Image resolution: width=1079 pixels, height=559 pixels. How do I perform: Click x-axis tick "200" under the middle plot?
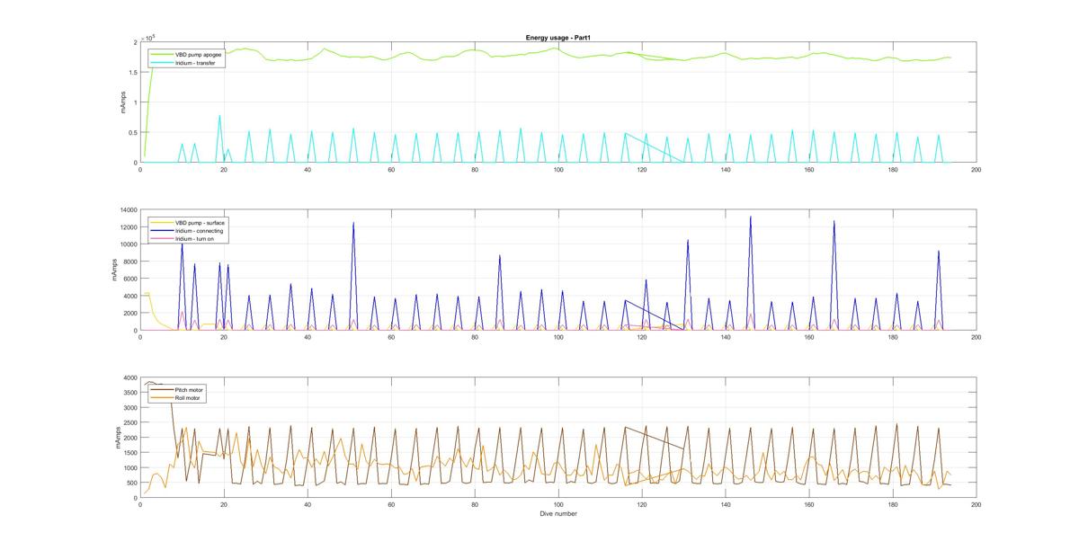coord(976,337)
